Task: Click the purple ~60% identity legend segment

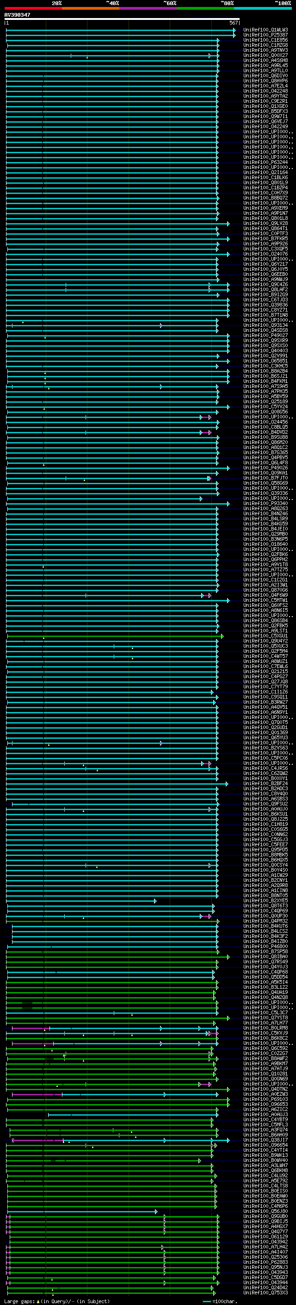Action: pyautogui.click(x=148, y=8)
